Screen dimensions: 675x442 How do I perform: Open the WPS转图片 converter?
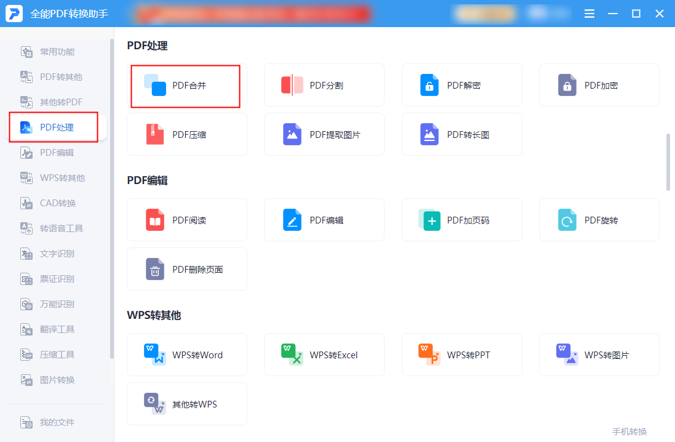click(x=599, y=355)
